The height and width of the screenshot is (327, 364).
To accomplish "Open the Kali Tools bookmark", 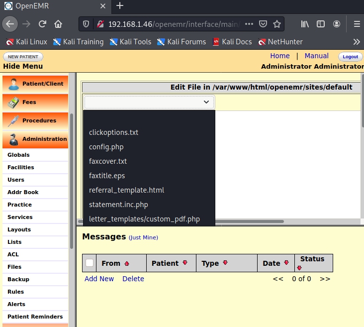I will pyautogui.click(x=130, y=42).
